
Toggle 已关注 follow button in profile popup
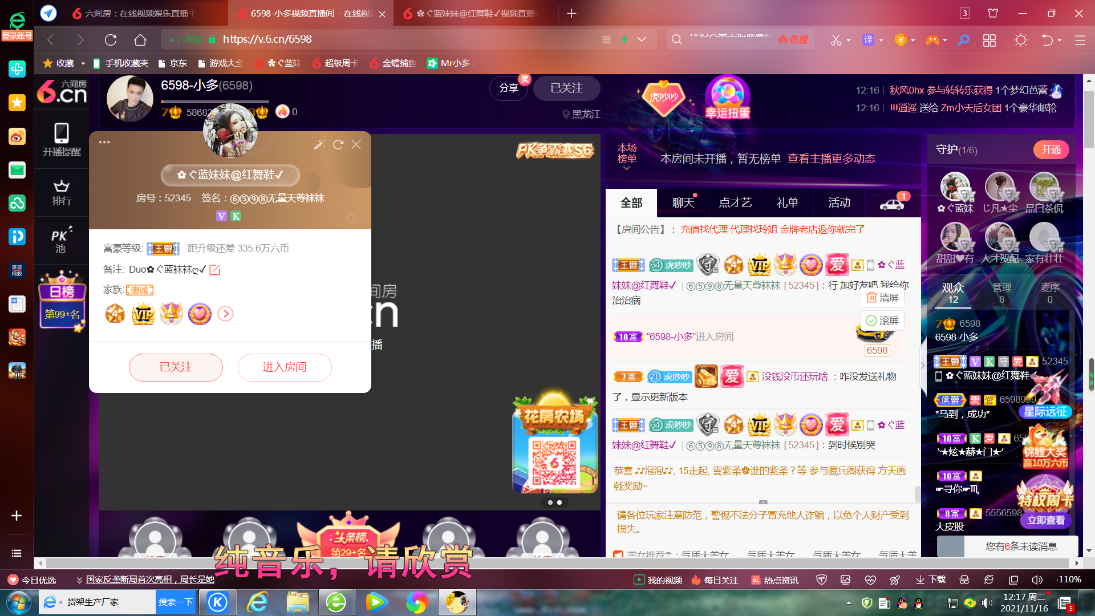tap(176, 367)
